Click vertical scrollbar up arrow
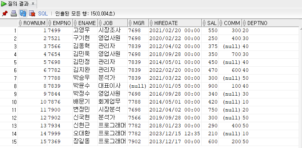This screenshot has width=302, height=148. 300,29
